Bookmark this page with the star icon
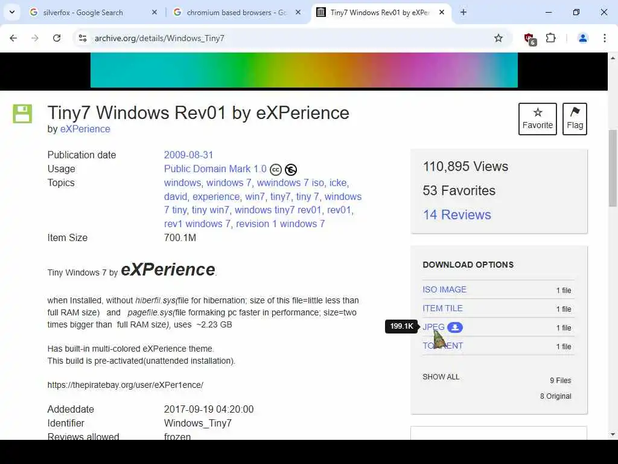Image resolution: width=618 pixels, height=464 pixels. click(498, 38)
